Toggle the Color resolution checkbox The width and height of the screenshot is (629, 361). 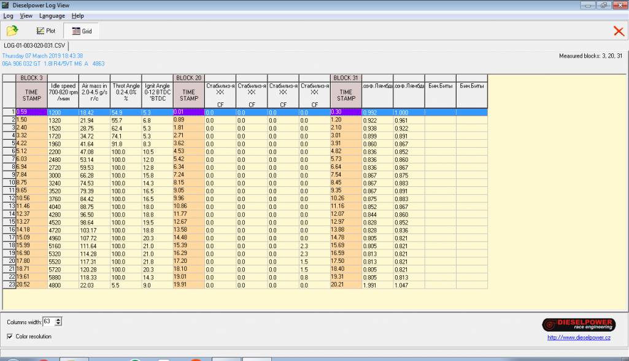[10, 336]
